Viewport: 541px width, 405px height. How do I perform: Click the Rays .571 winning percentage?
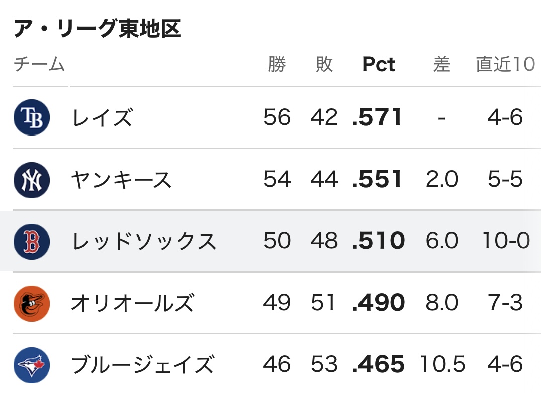pos(377,117)
